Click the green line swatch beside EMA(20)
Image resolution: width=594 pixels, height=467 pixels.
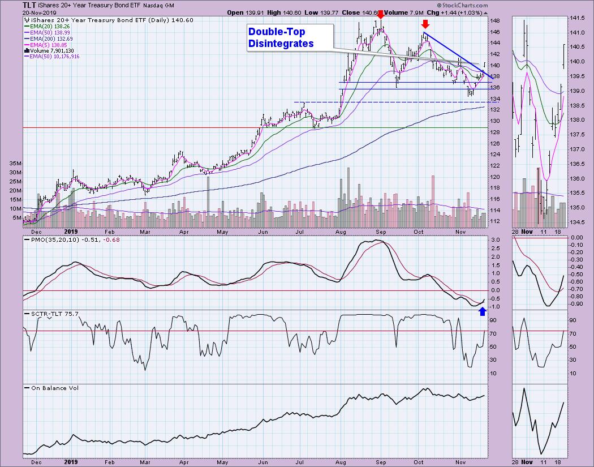[x=27, y=27]
